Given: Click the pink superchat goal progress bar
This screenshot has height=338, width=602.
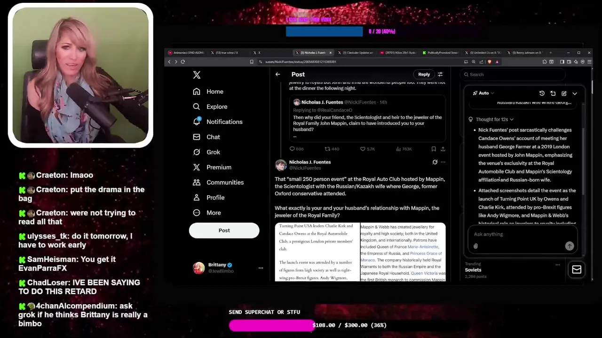Looking at the screenshot, I should (272, 325).
